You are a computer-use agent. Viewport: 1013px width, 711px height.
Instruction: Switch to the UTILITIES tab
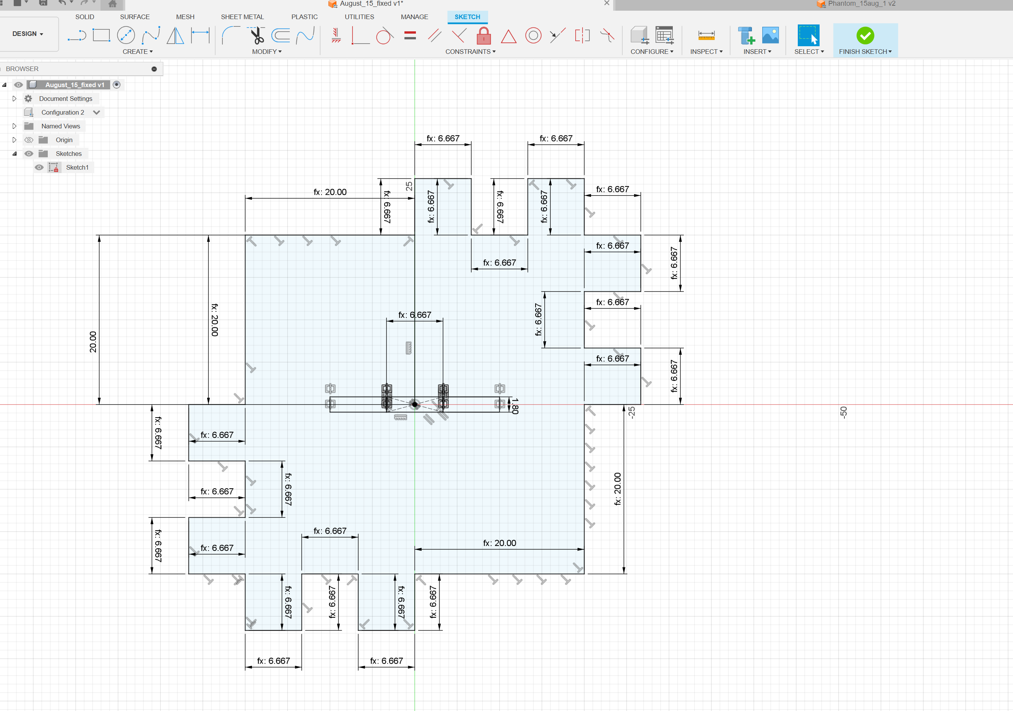(359, 17)
